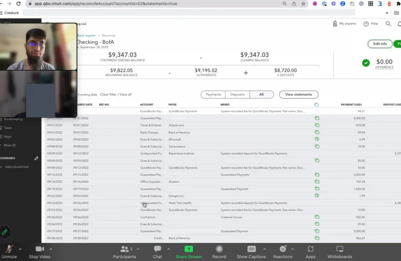
Task: Expand caption options arrow next to Show Captions
Action: click(264, 249)
